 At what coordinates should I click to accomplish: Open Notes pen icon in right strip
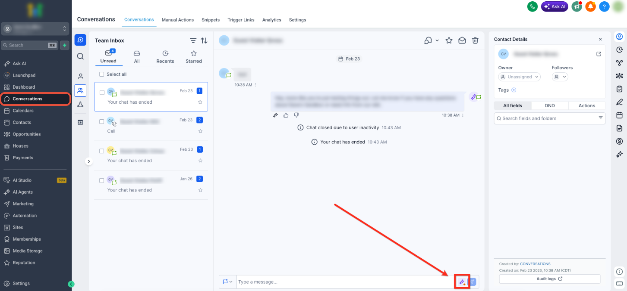pyautogui.click(x=620, y=102)
